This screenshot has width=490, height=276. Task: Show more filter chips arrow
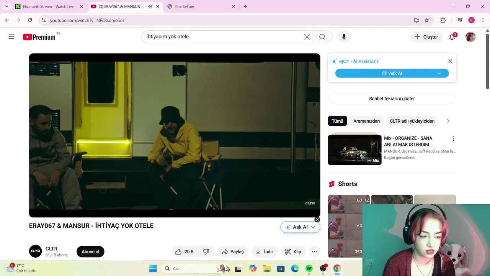[448, 121]
